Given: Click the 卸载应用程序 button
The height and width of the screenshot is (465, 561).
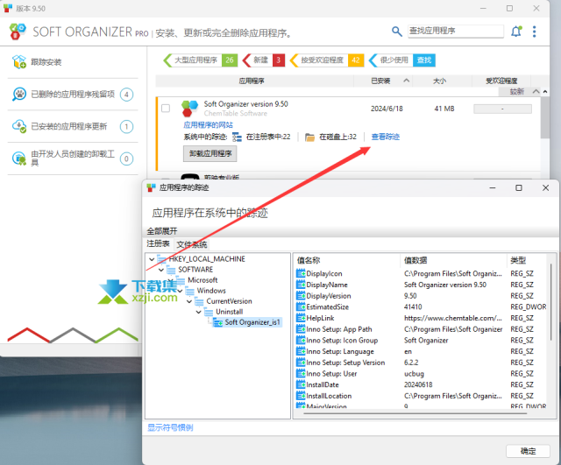Looking at the screenshot, I should tap(210, 154).
